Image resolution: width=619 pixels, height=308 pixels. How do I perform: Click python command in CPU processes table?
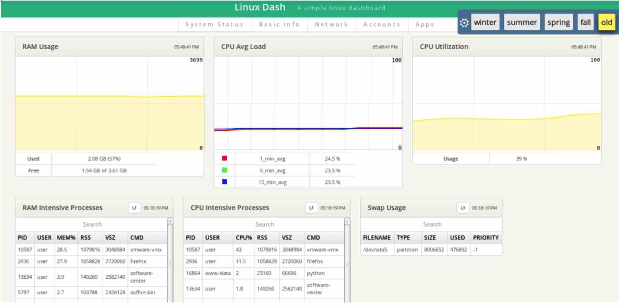316,273
